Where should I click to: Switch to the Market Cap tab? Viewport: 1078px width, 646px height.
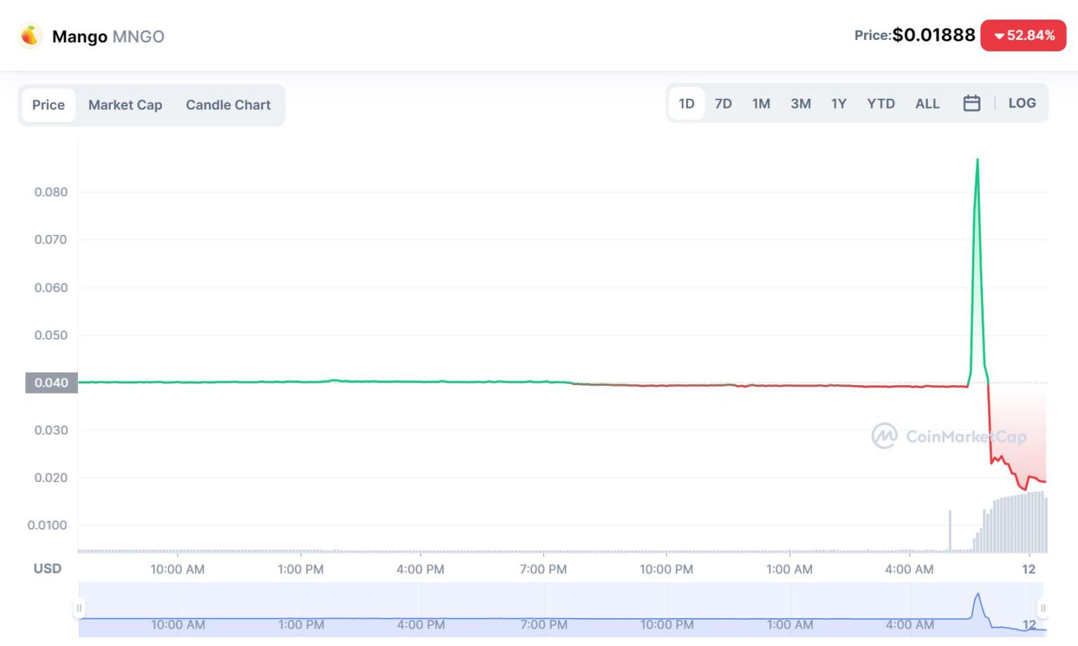pyautogui.click(x=125, y=105)
